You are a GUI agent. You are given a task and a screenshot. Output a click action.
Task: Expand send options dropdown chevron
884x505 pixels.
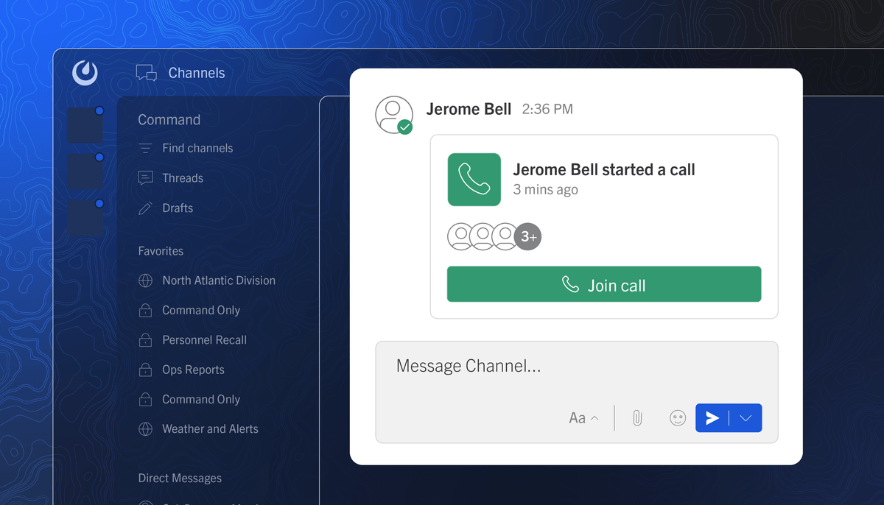pos(746,418)
